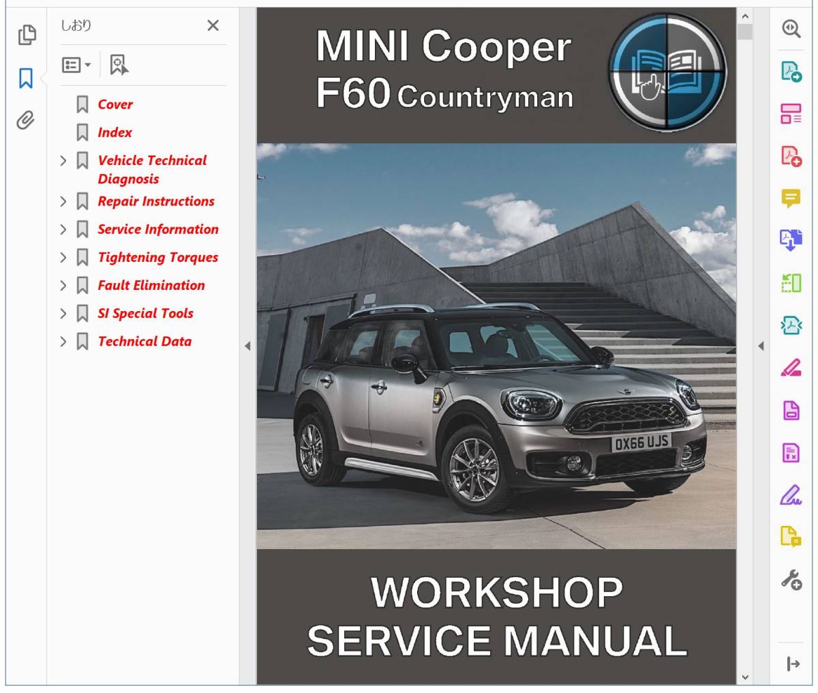Open the Redact highlighter tool
The height and width of the screenshot is (693, 818).
[x=791, y=368]
